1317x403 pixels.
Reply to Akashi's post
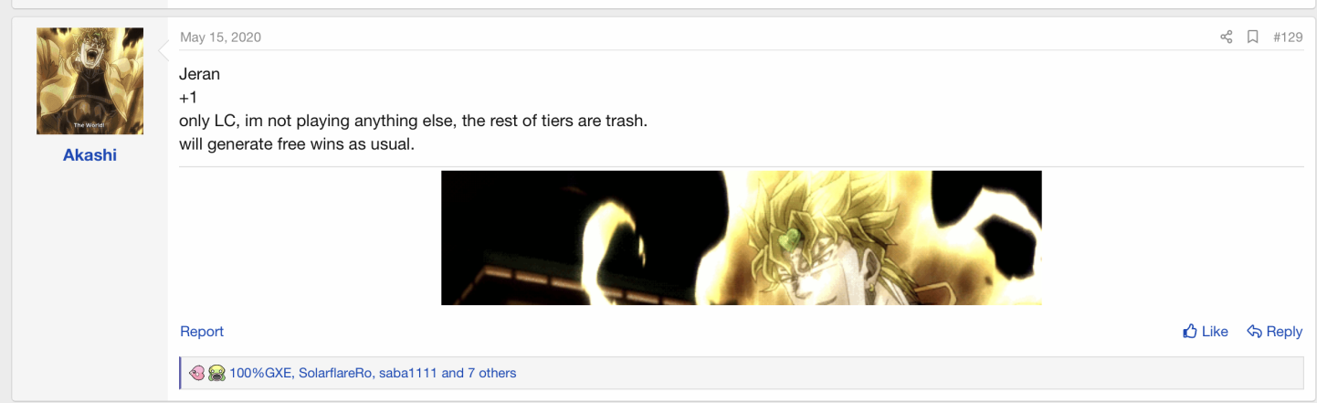1275,332
